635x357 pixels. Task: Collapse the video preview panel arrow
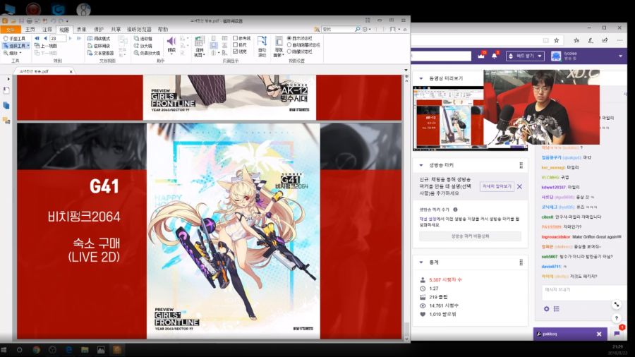[x=421, y=78]
